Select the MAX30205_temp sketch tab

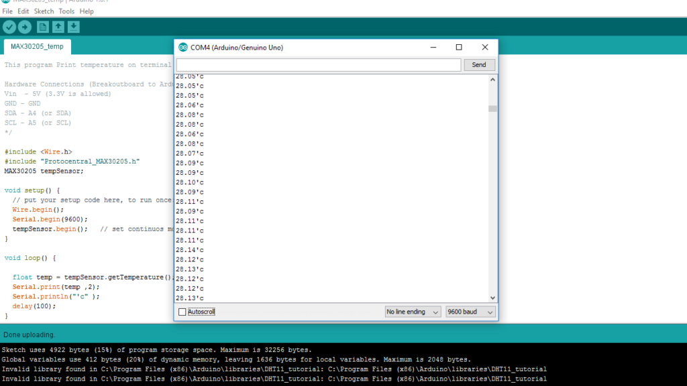(x=37, y=46)
